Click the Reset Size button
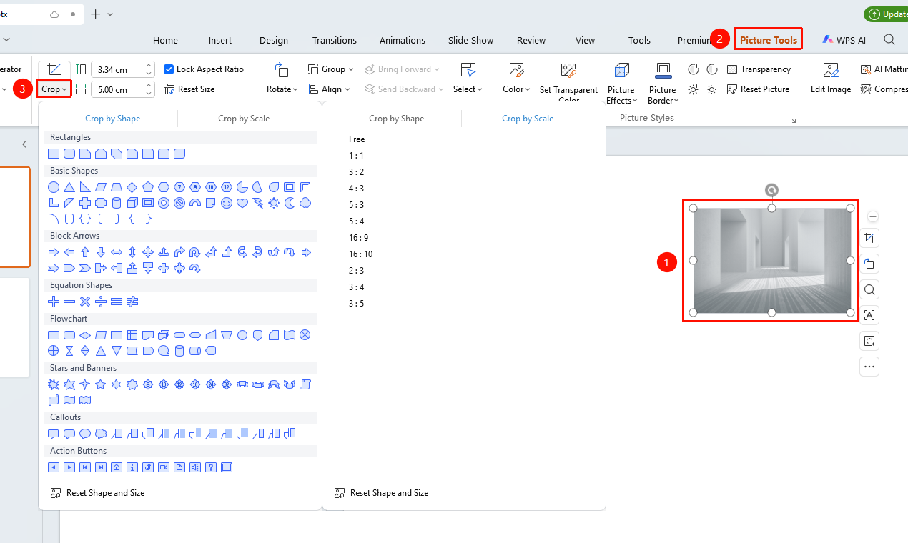The height and width of the screenshot is (543, 908). point(189,89)
